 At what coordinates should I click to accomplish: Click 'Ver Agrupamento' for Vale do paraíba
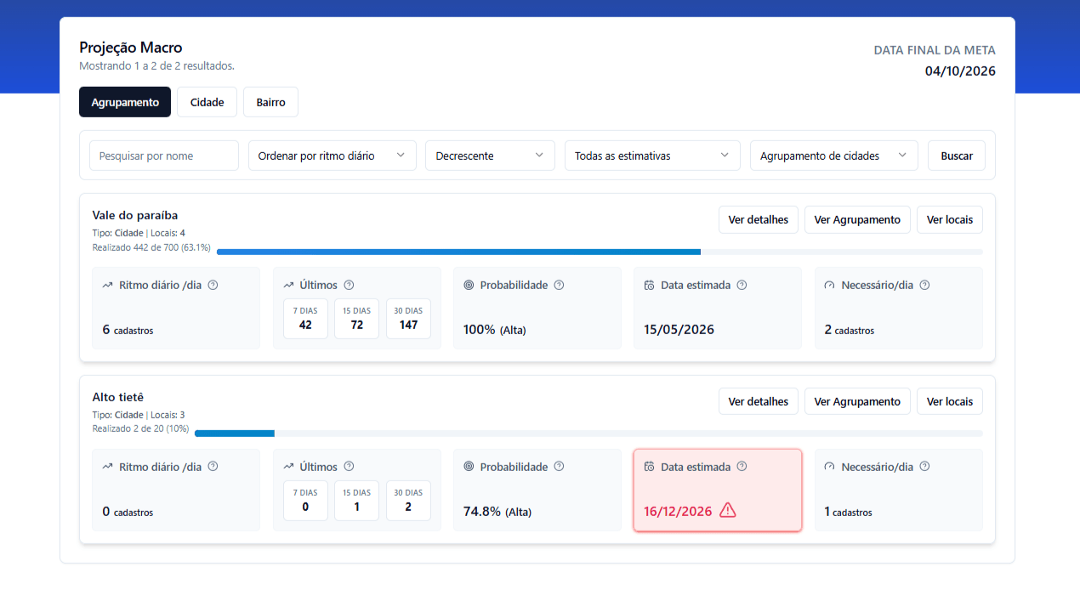[x=857, y=219]
